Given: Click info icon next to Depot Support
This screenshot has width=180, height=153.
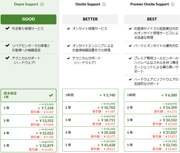Looking at the screenshot, I should pos(42,4).
